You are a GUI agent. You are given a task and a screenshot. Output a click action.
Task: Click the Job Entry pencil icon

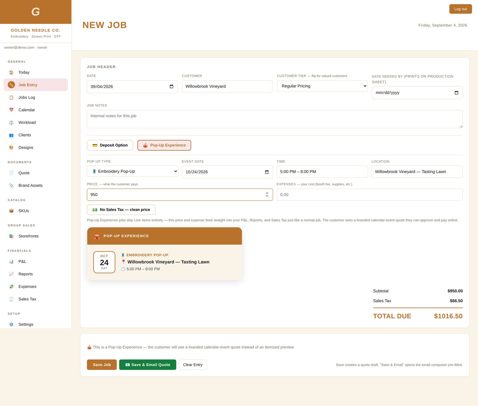[11, 85]
